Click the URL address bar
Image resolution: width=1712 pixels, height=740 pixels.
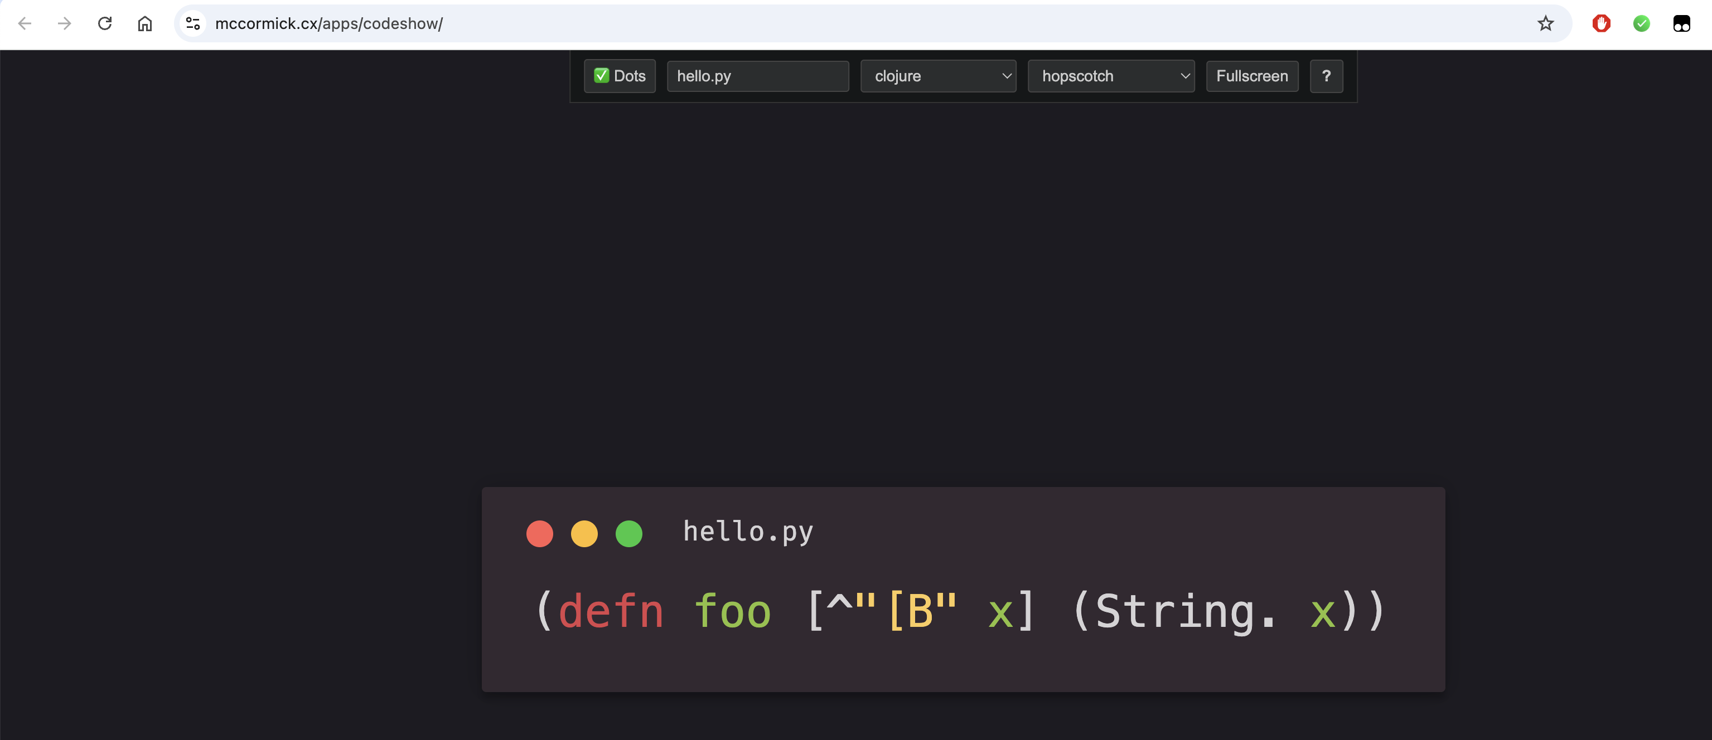864,24
